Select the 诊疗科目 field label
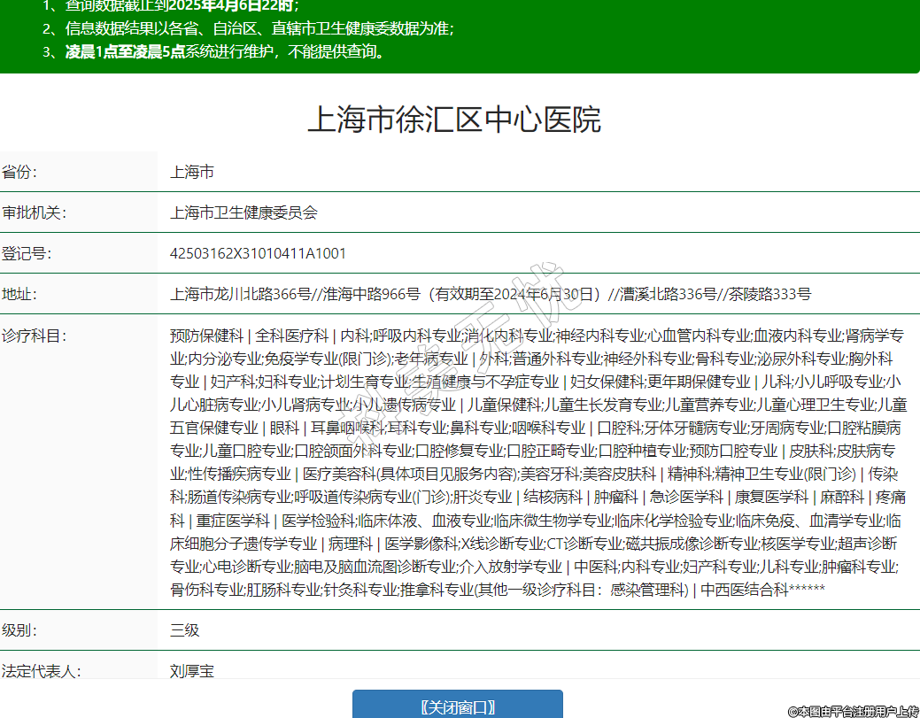 pyautogui.click(x=34, y=336)
